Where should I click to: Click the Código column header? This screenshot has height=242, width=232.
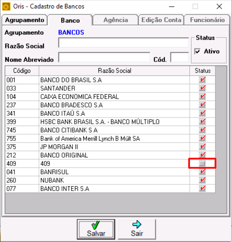pos(22,71)
